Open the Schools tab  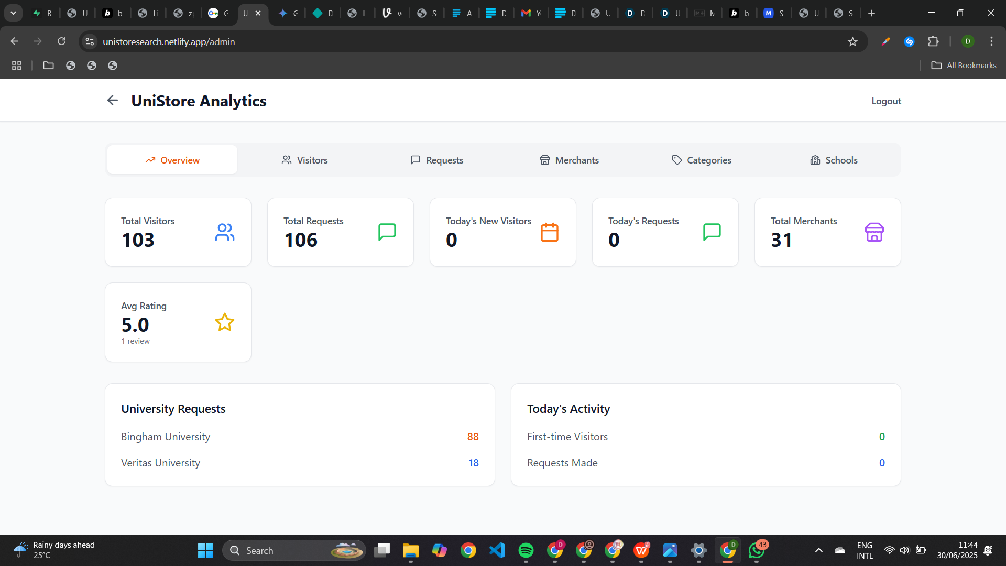834,160
